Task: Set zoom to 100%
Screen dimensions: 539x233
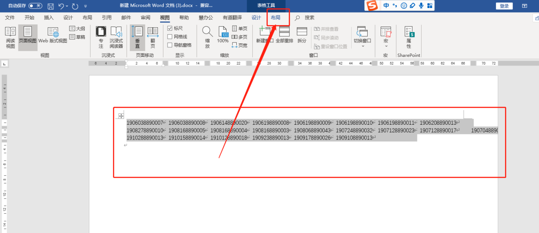Action: click(x=223, y=35)
